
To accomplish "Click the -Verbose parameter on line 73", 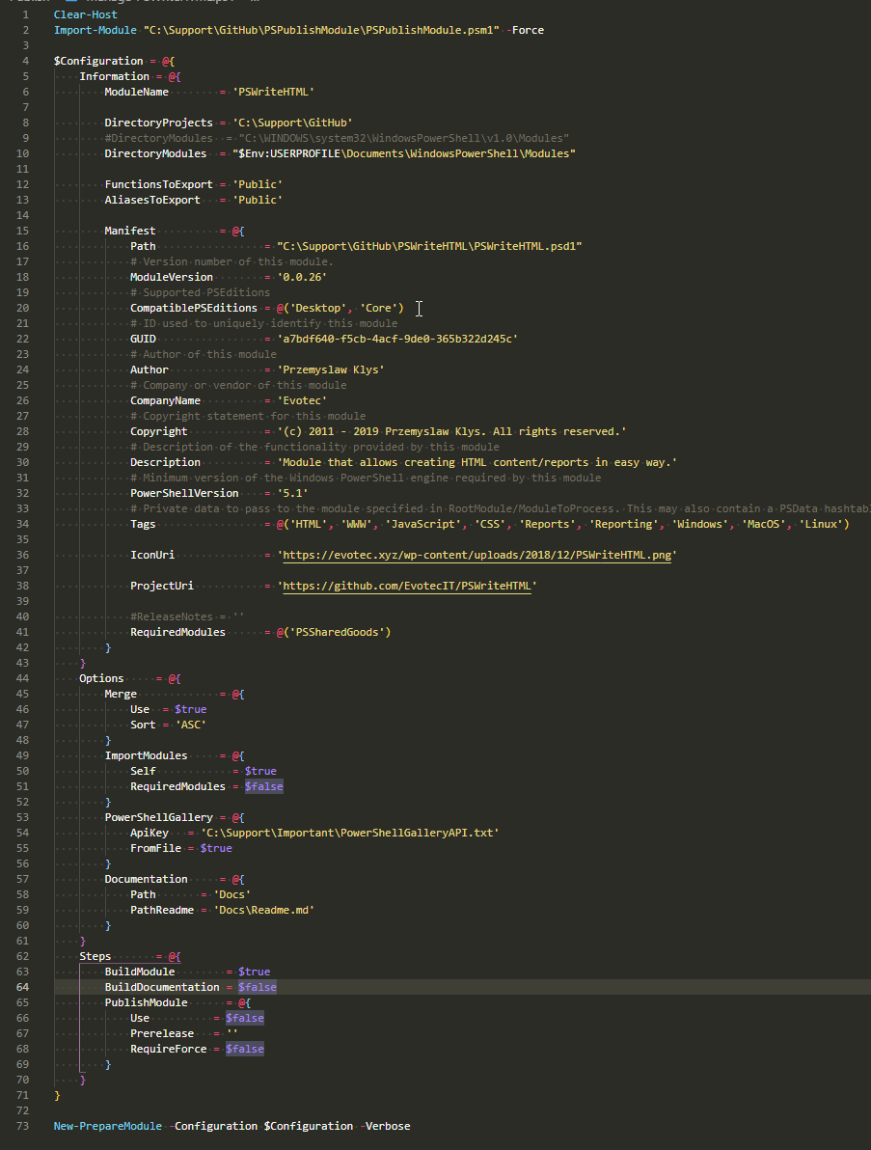I will point(387,1125).
